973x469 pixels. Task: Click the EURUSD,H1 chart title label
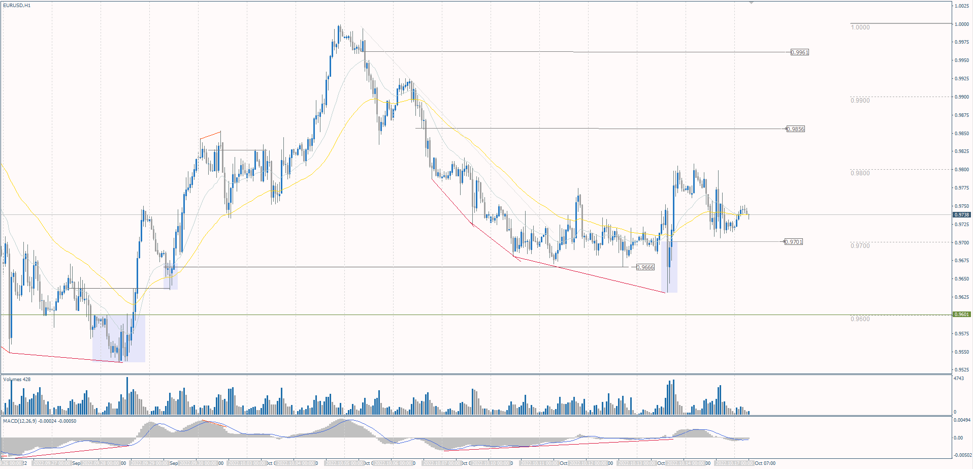(17, 6)
